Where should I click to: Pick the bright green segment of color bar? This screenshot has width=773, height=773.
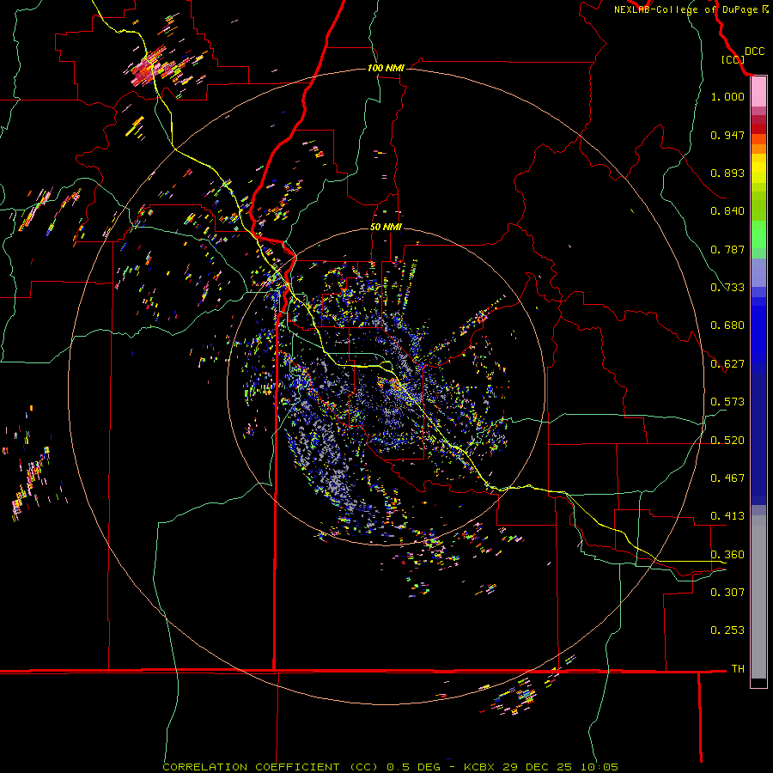[758, 234]
